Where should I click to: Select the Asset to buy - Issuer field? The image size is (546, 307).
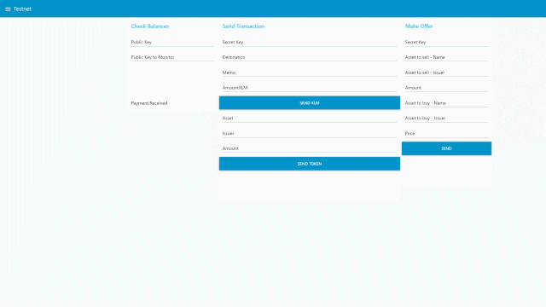[x=446, y=118]
